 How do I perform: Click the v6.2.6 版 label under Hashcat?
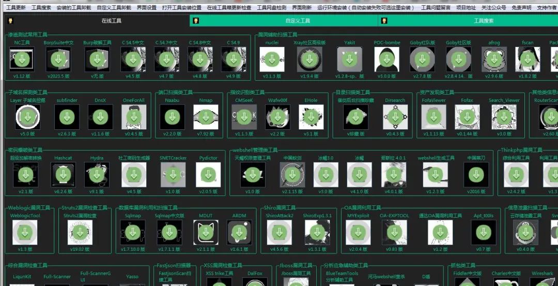point(63,192)
